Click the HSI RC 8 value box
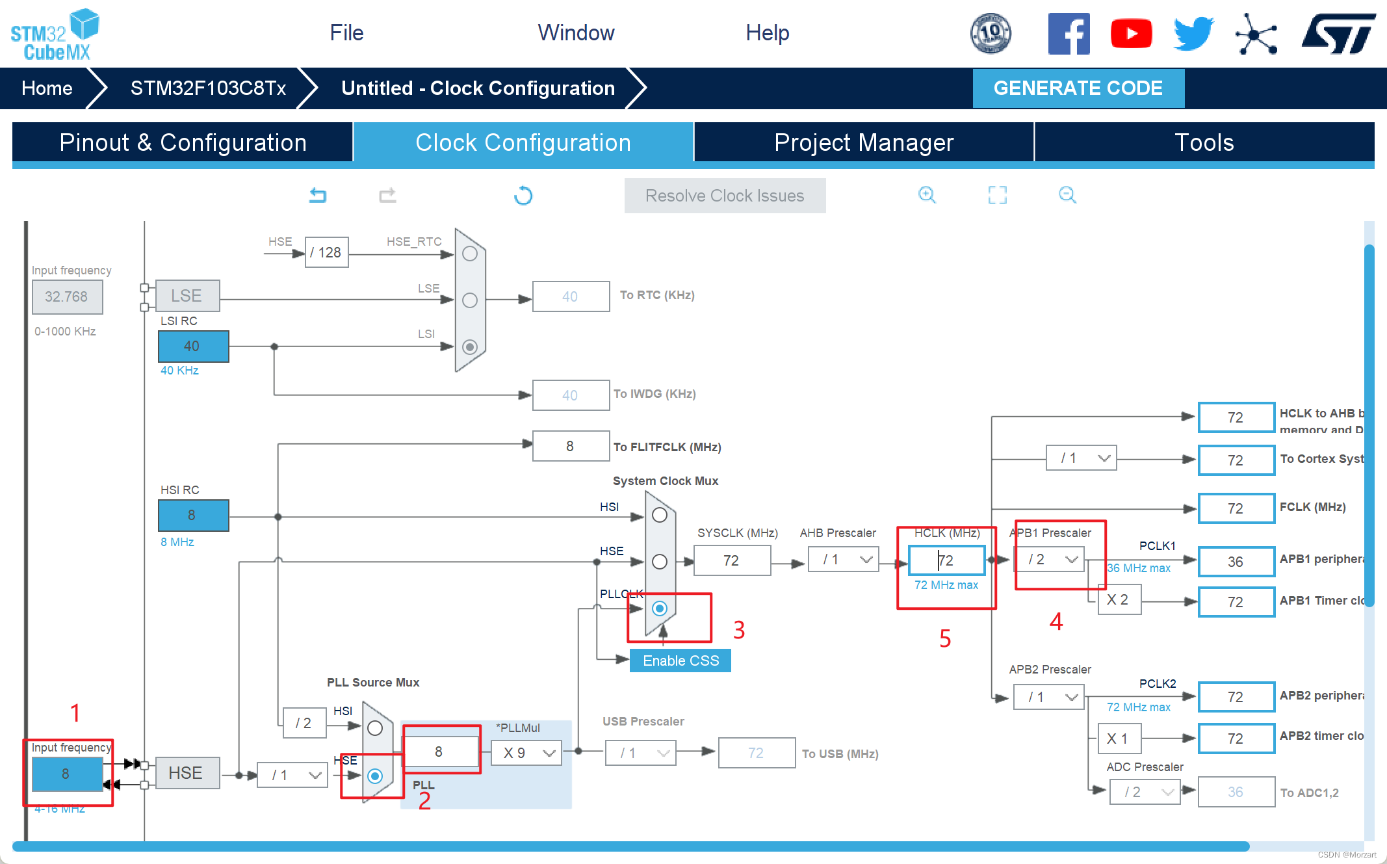 point(193,516)
